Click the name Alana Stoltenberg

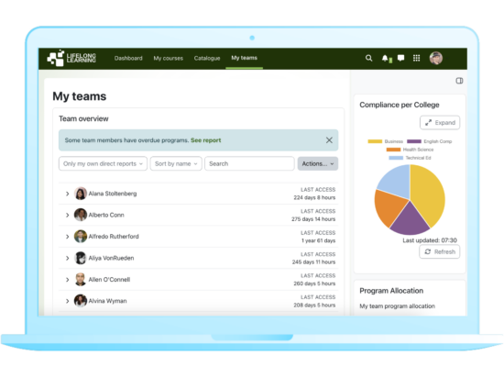coord(113,194)
